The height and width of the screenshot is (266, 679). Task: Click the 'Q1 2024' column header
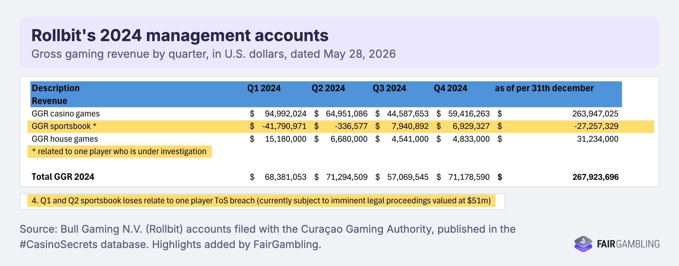(264, 88)
